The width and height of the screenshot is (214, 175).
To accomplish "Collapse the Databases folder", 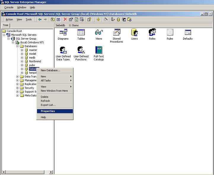I will [x=17, y=46].
